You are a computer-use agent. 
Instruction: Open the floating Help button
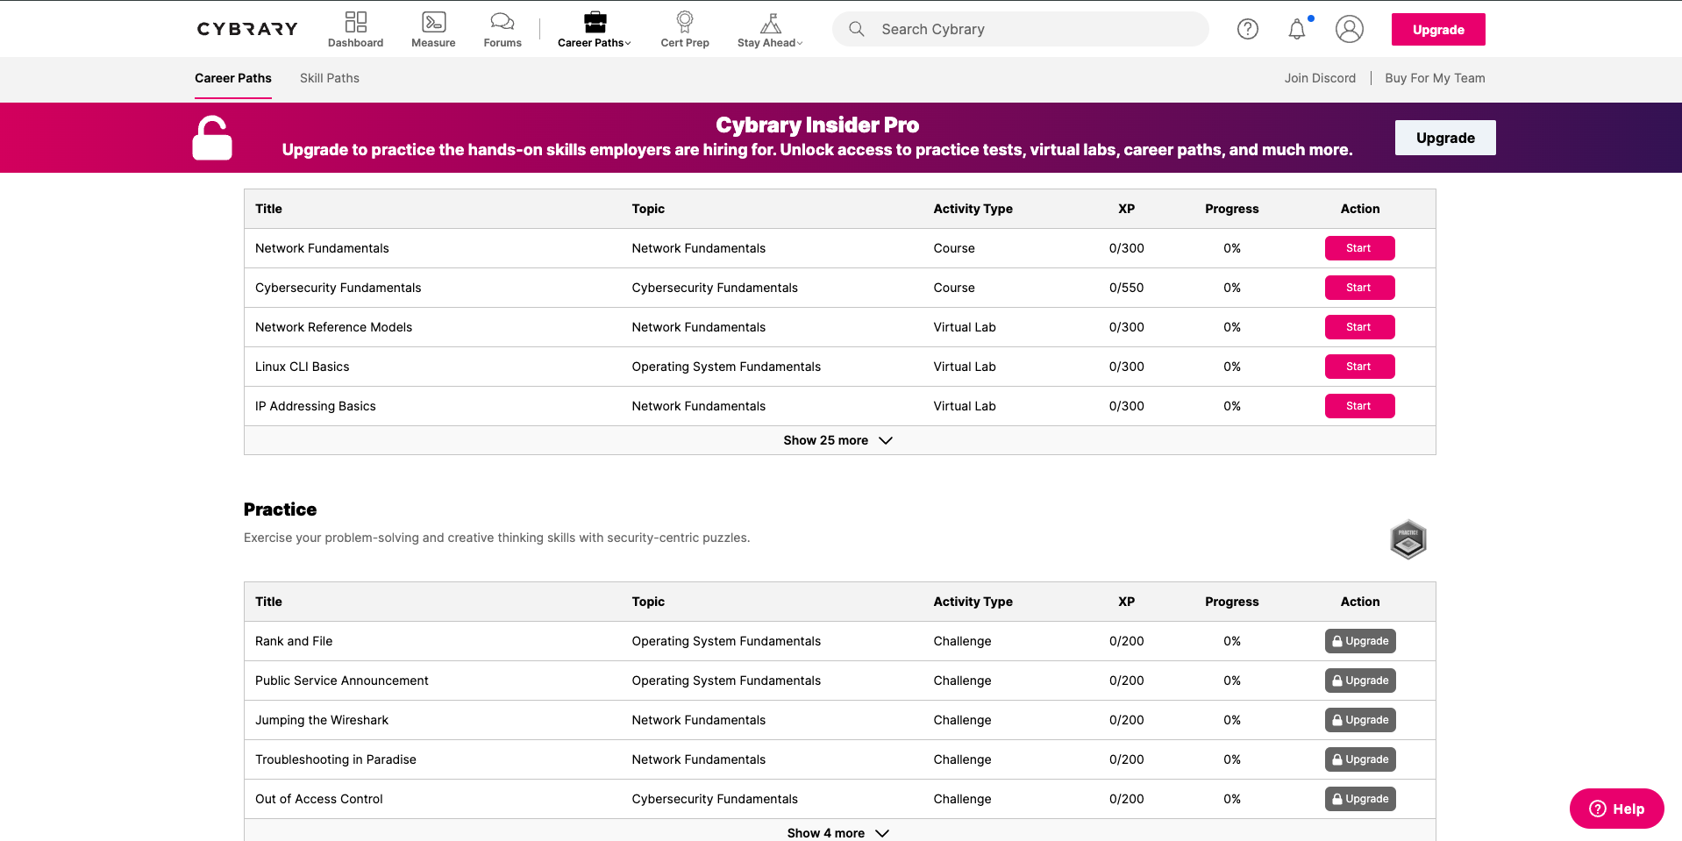click(x=1616, y=809)
